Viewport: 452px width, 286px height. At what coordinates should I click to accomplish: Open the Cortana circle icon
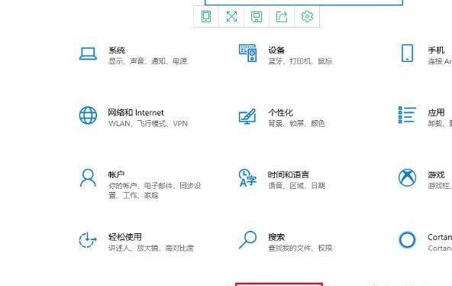click(x=407, y=240)
